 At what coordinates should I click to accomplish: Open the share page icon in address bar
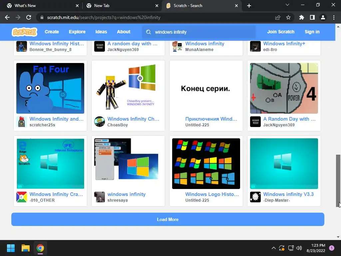pos(278,17)
